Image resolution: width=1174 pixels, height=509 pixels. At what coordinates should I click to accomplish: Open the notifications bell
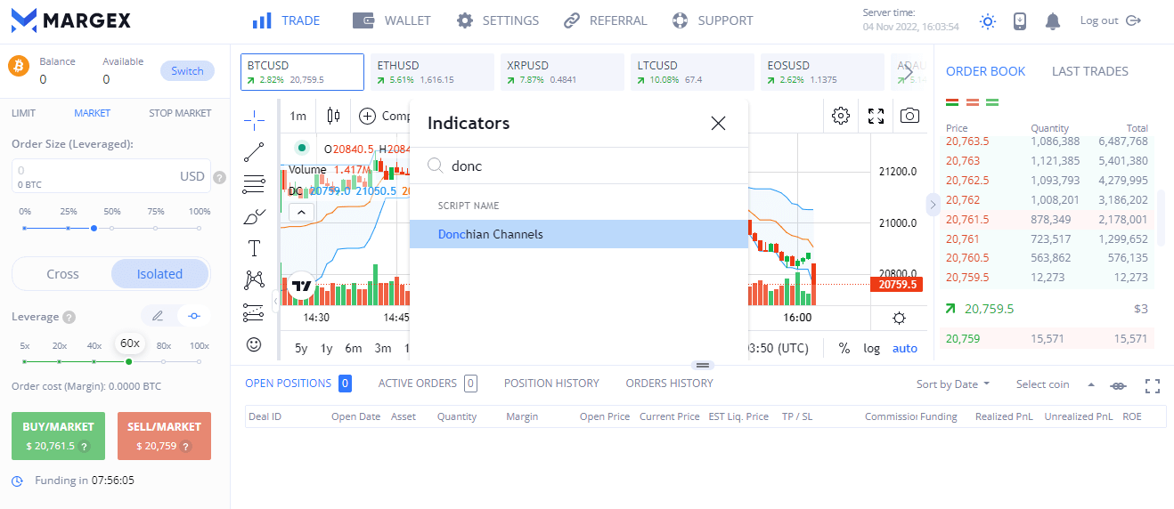[x=1053, y=20]
